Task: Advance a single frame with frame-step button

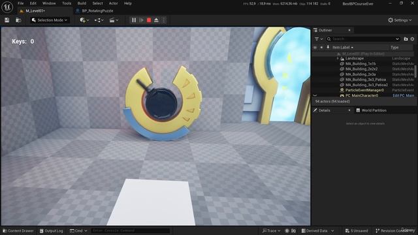Action: coord(142,20)
